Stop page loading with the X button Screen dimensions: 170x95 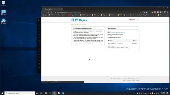(x=49, y=12)
